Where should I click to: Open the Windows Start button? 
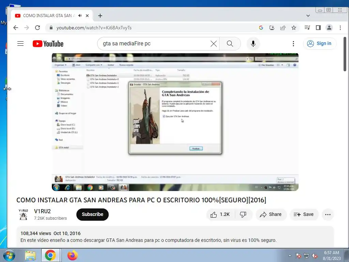[x=9, y=255]
